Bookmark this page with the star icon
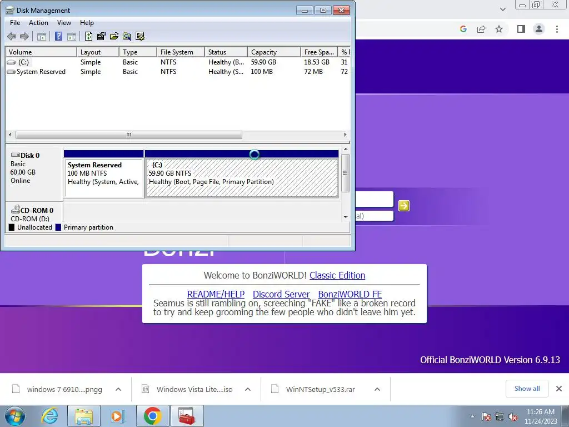The width and height of the screenshot is (569, 427). 499,29
